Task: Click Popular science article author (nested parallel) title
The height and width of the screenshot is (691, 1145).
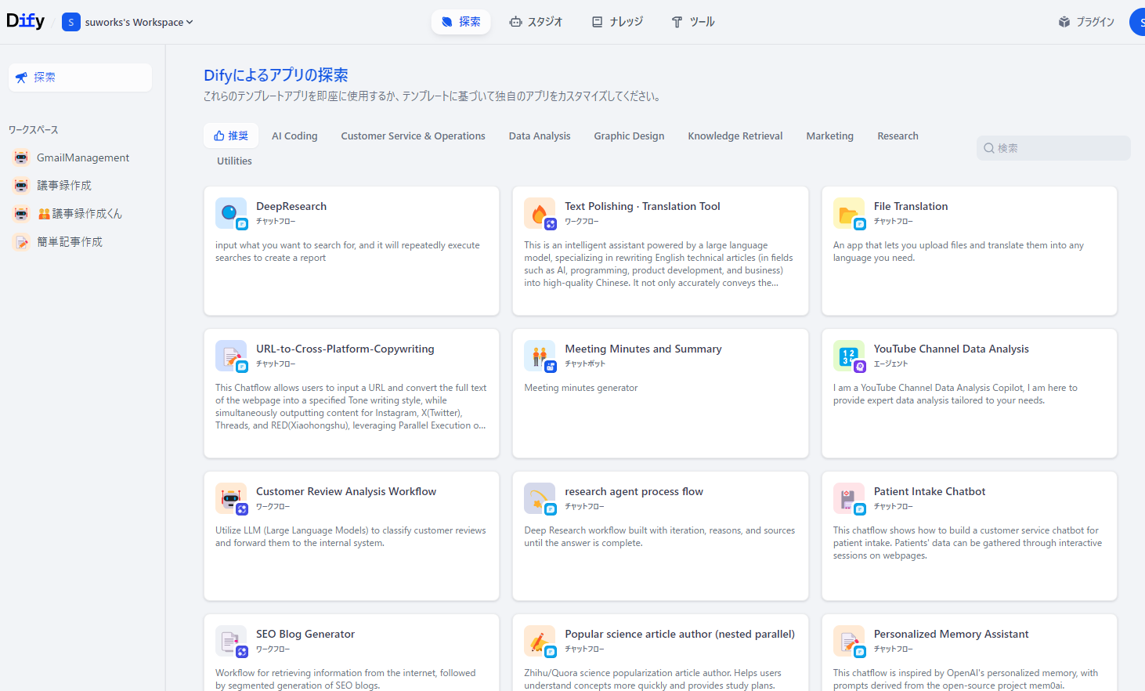Action: (680, 634)
